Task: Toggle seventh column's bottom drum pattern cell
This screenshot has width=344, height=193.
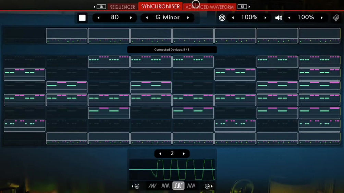Action: tap(277, 138)
